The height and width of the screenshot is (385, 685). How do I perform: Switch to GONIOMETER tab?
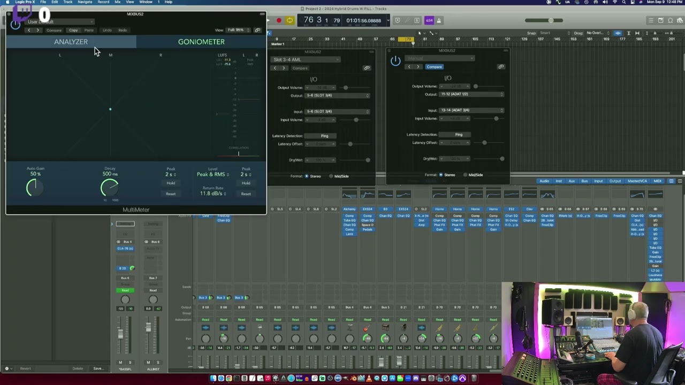(201, 42)
